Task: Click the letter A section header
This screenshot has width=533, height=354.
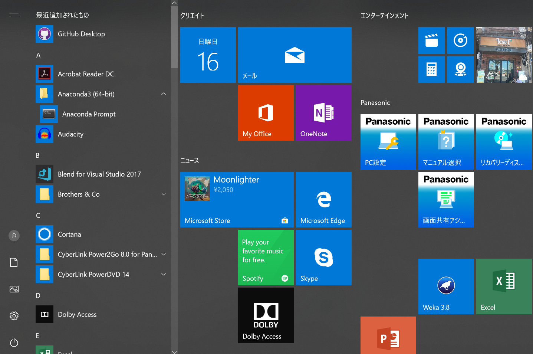Action: [38, 55]
